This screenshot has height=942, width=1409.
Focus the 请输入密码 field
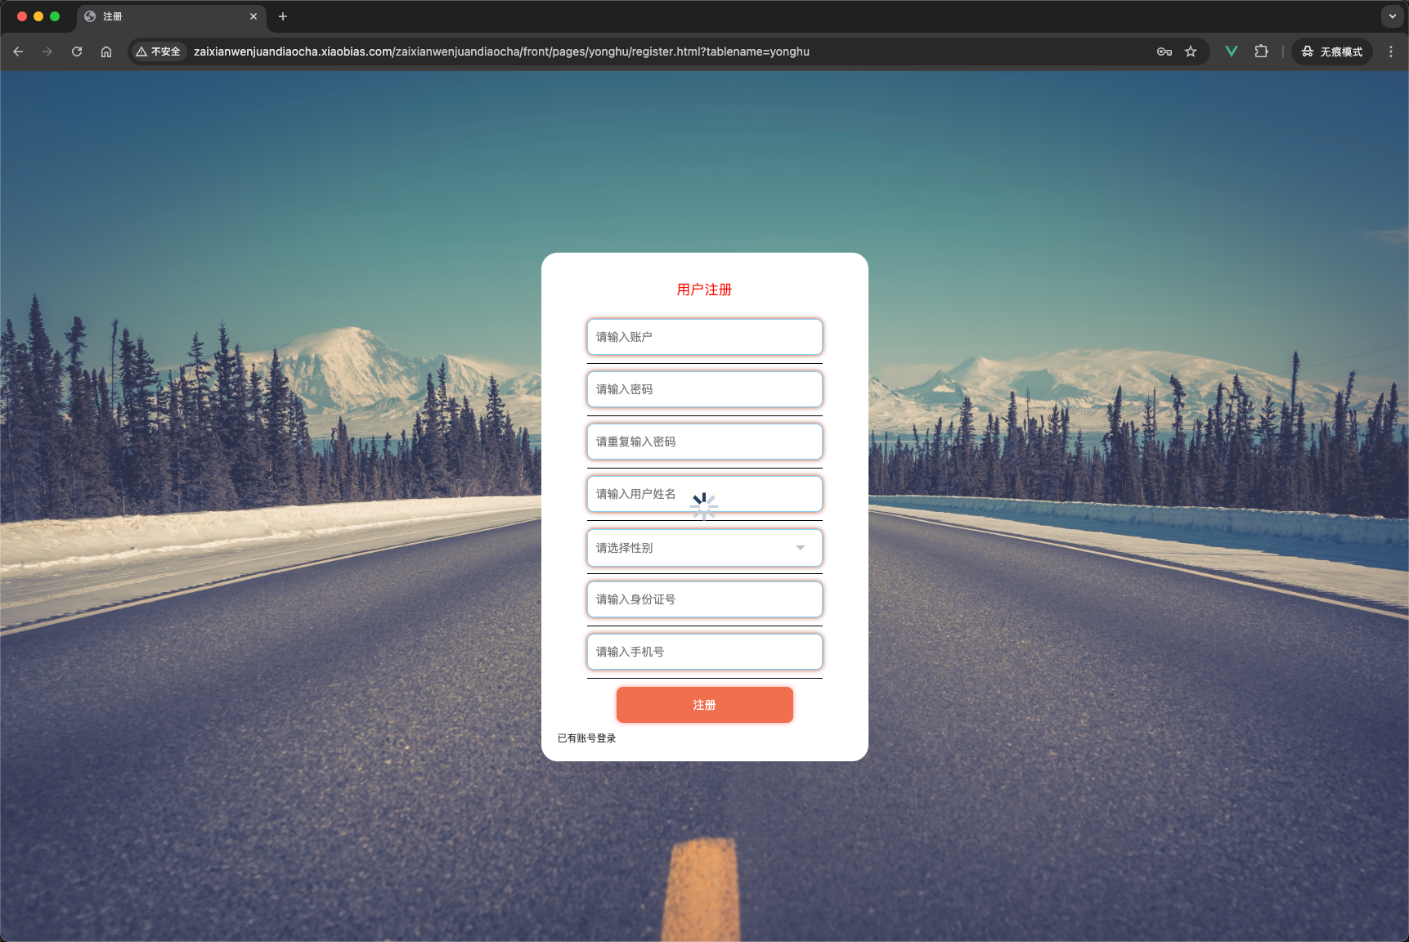point(705,389)
